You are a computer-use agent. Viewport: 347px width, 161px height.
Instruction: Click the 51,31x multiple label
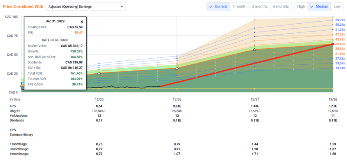click(x=340, y=30)
